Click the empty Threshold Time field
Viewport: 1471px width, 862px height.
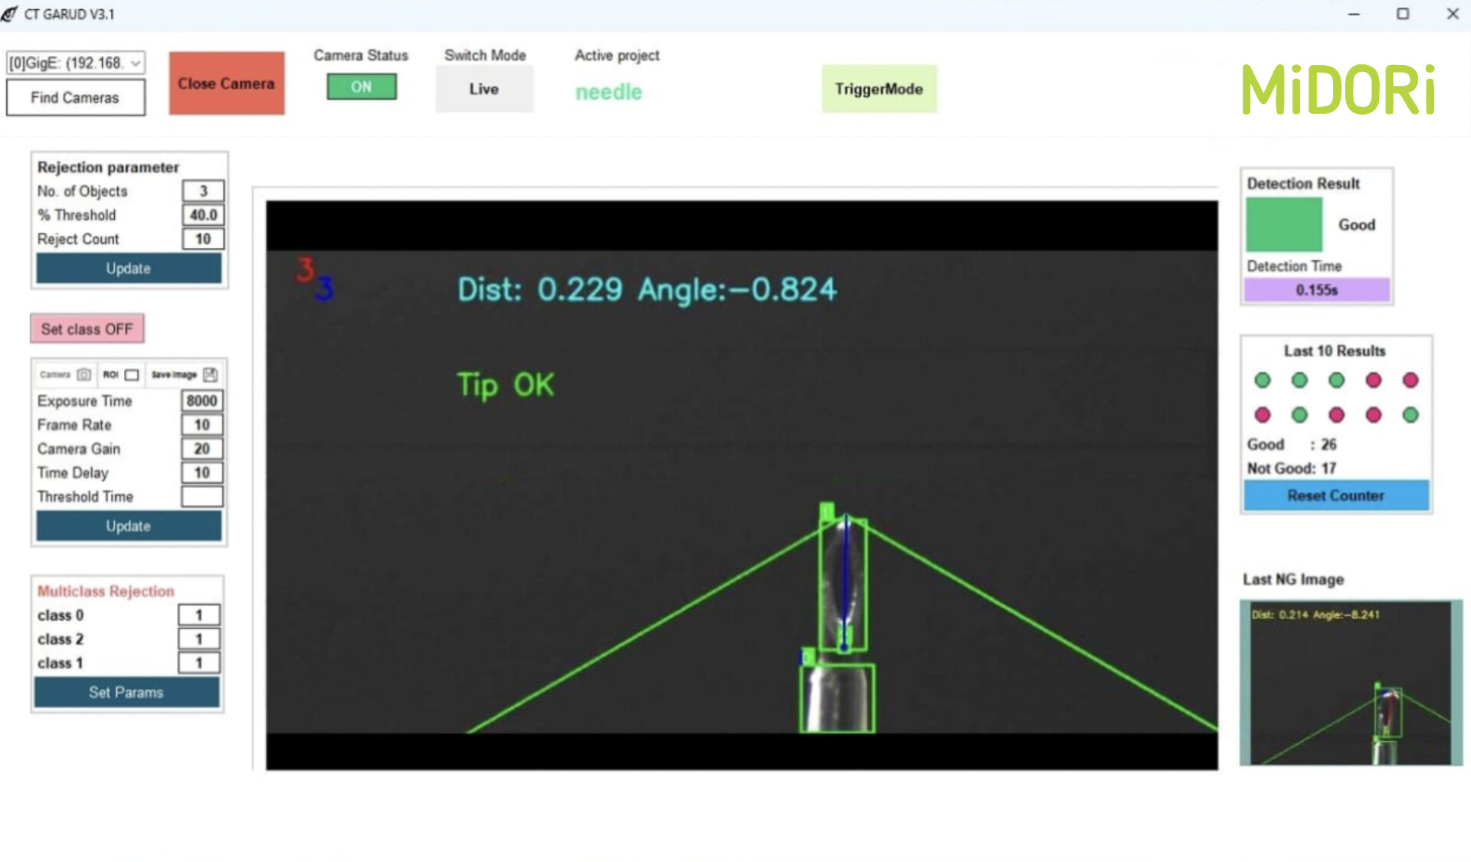(x=202, y=497)
